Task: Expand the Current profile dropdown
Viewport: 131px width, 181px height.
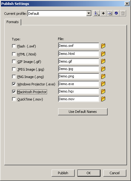Action: [x=89, y=14]
